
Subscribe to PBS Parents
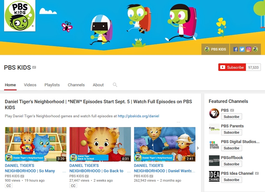click(231, 132)
